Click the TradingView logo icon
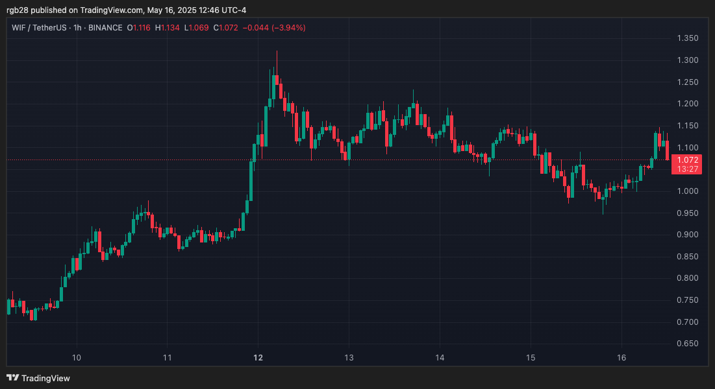Viewport: 715px width, 389px height. pos(13,378)
